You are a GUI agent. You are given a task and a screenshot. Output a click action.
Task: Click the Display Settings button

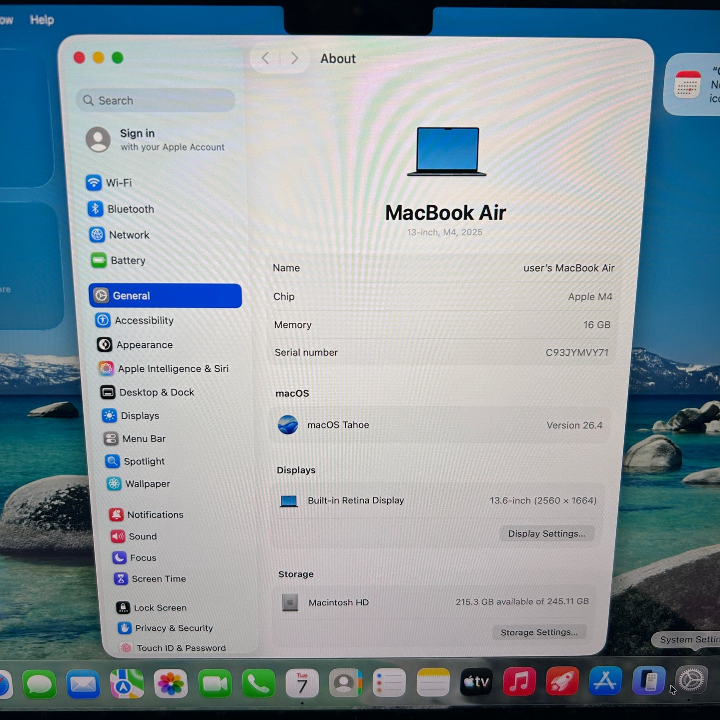click(547, 533)
